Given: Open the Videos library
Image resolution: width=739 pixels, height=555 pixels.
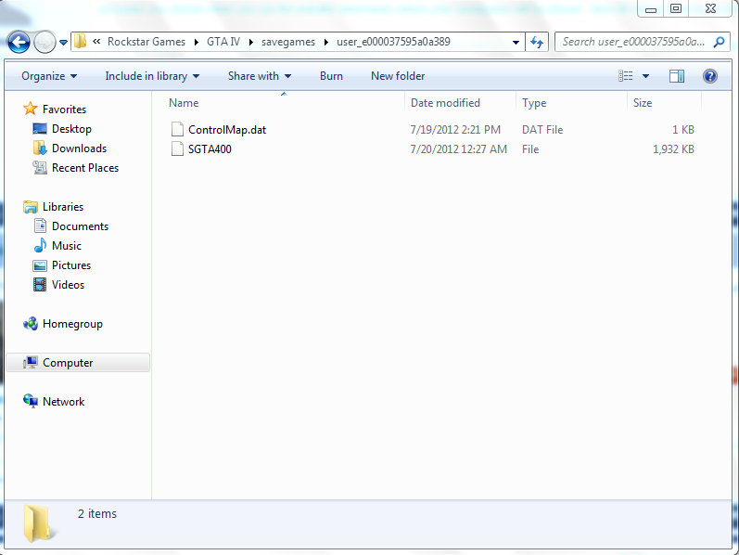Looking at the screenshot, I should click(68, 285).
